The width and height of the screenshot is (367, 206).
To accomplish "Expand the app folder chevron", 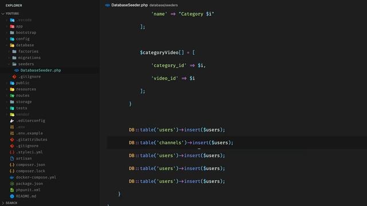I will click(x=7, y=26).
